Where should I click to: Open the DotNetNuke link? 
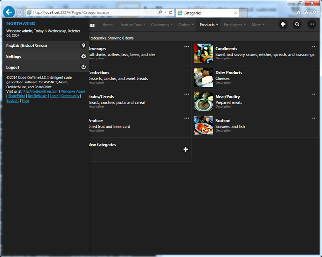tap(38, 96)
